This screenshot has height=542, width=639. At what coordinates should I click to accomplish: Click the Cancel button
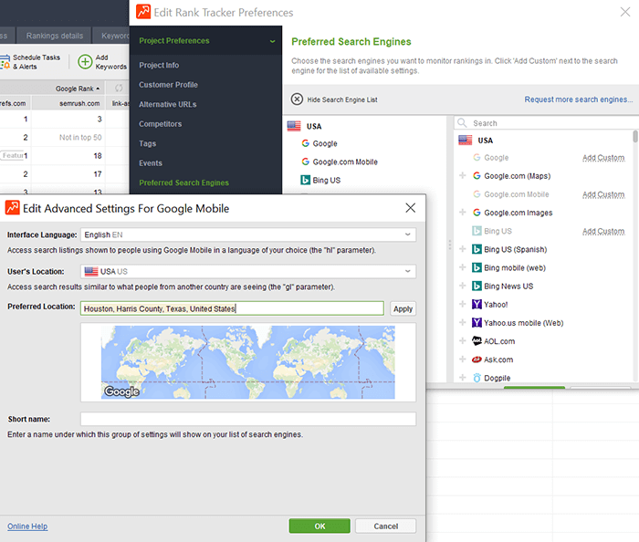coord(385,526)
